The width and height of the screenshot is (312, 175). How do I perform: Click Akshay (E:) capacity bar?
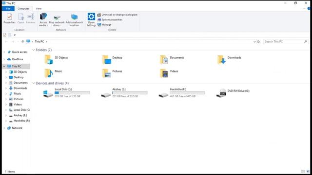130,93
